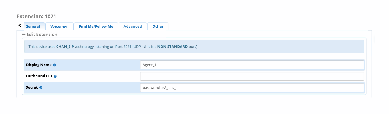Focus the Display Name field containing Agent_1
The height and width of the screenshot is (114, 389).
pyautogui.click(x=252, y=65)
